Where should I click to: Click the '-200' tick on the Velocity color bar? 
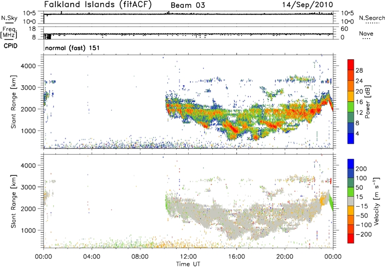click(364, 234)
